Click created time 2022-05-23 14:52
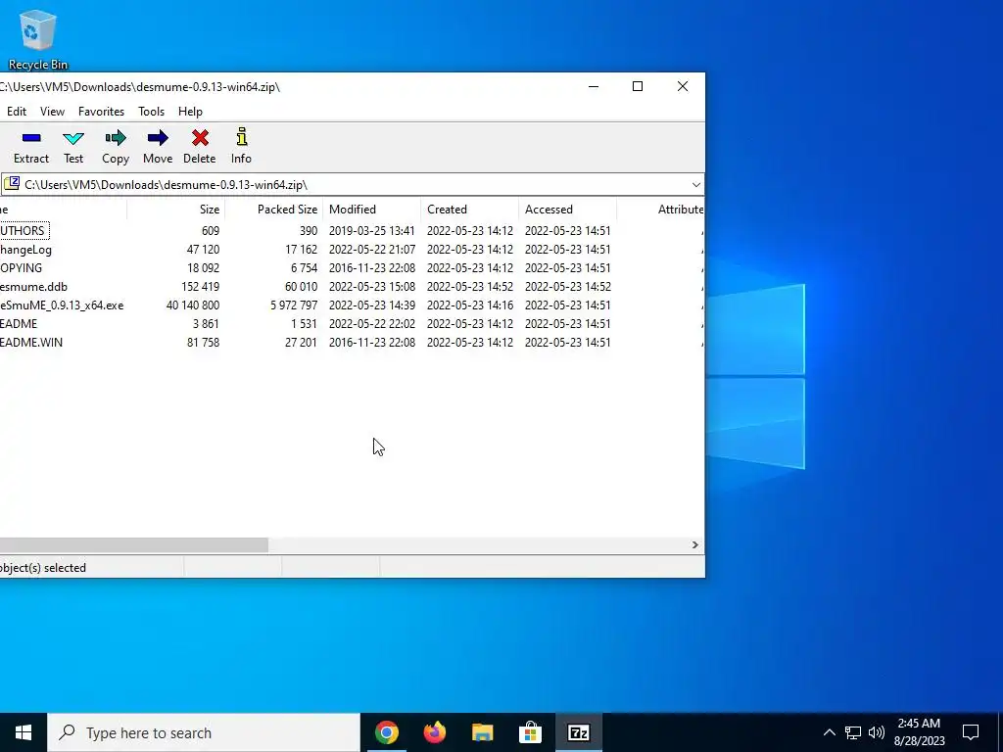Viewport: 1003px width, 752px height. point(470,287)
